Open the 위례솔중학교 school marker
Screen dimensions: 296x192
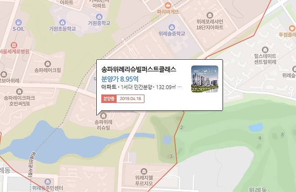[171, 27]
